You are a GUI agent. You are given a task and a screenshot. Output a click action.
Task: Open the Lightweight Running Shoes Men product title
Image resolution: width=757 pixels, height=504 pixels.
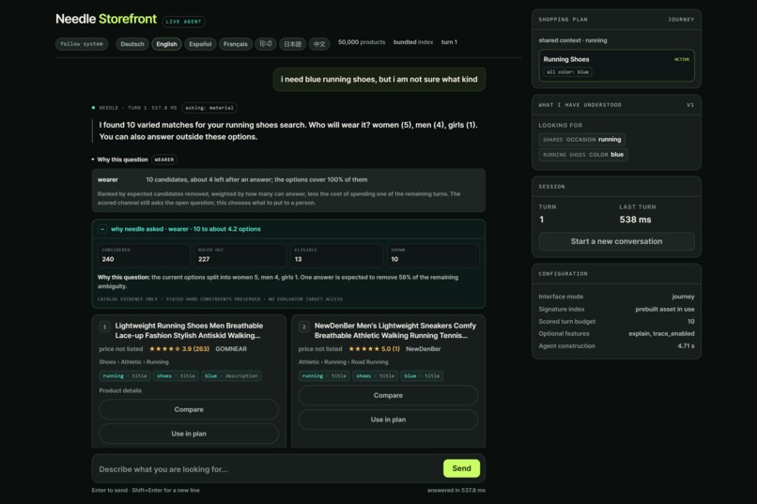189,330
